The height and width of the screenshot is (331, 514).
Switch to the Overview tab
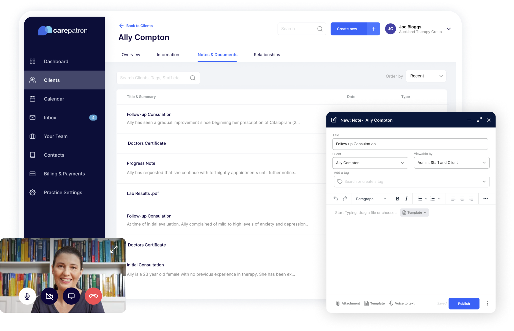tap(131, 55)
